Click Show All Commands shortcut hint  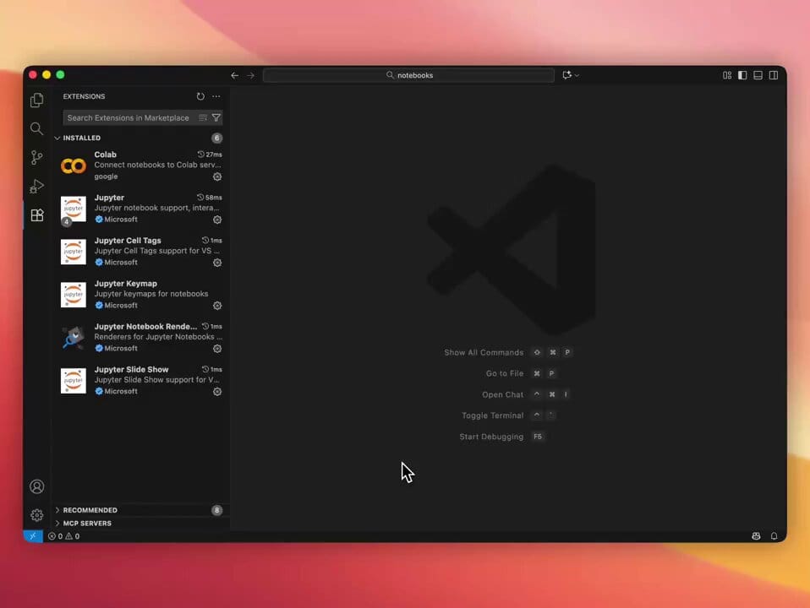(508, 352)
